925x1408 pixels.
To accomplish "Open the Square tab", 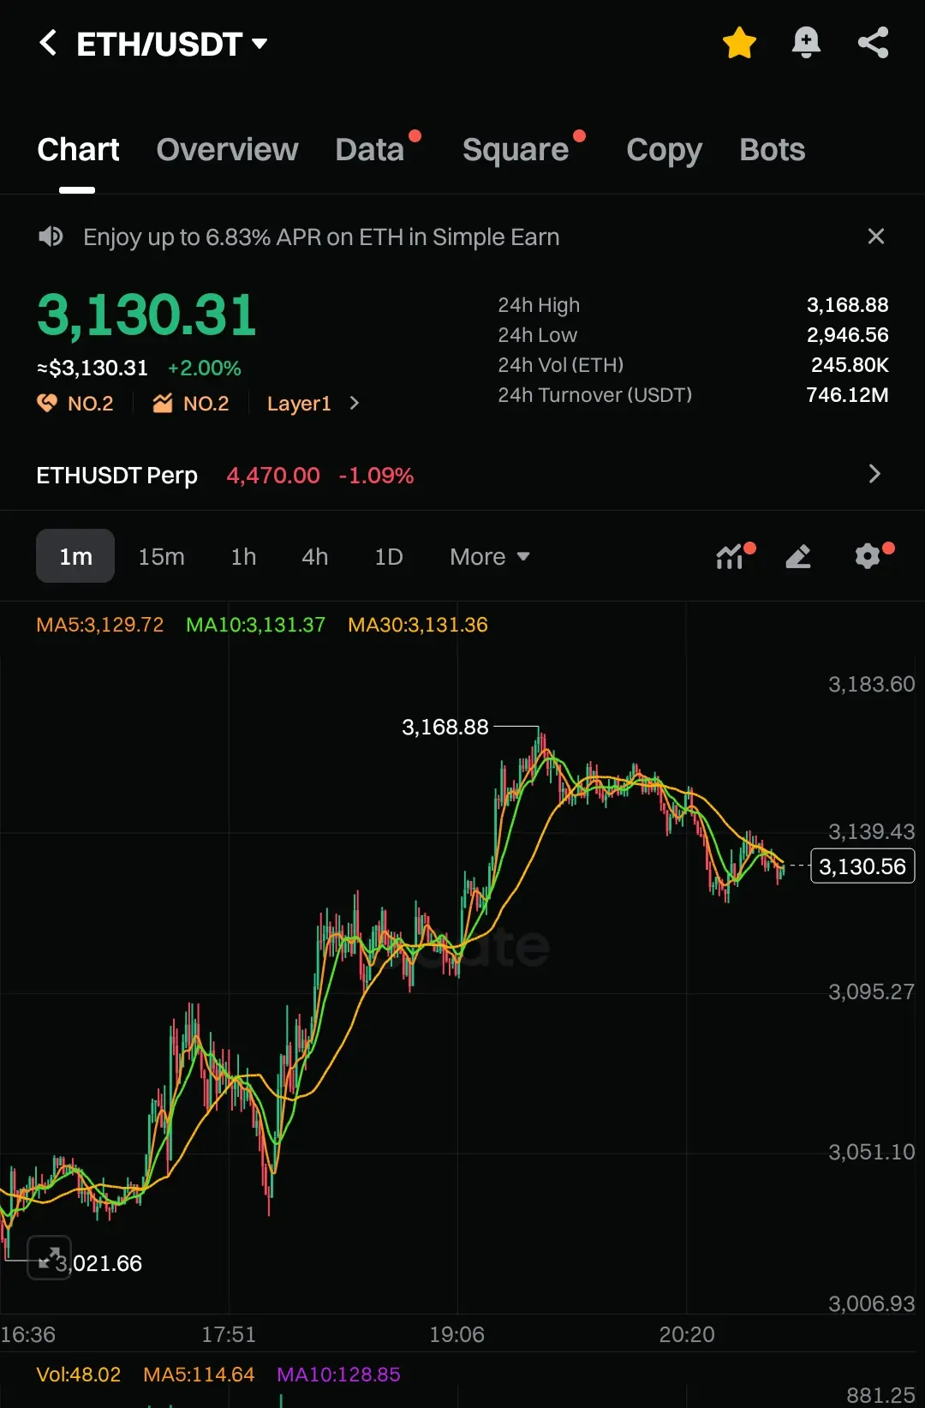I will pos(516,150).
